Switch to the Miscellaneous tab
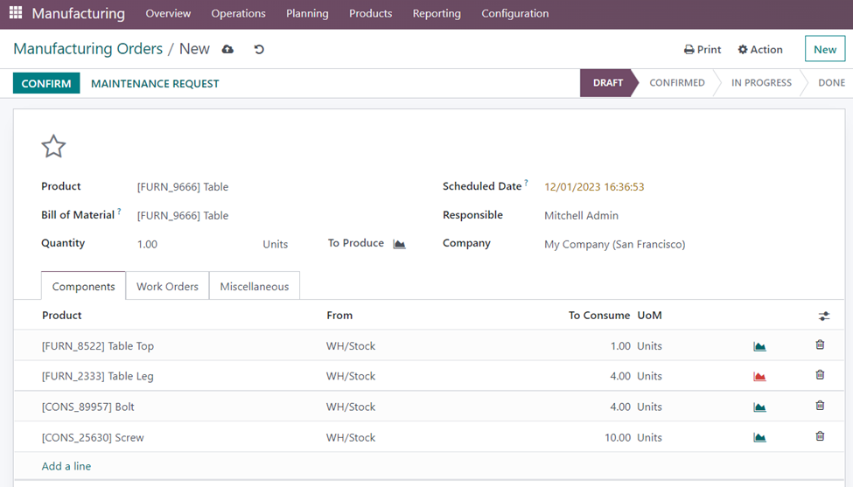 (254, 287)
